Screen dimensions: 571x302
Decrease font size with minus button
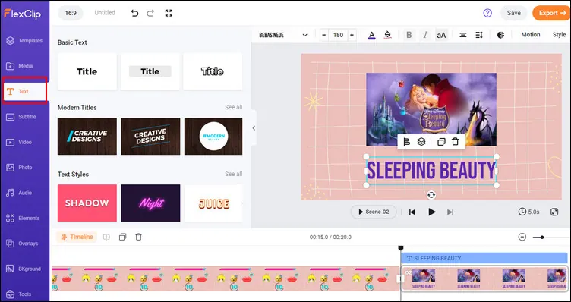324,35
